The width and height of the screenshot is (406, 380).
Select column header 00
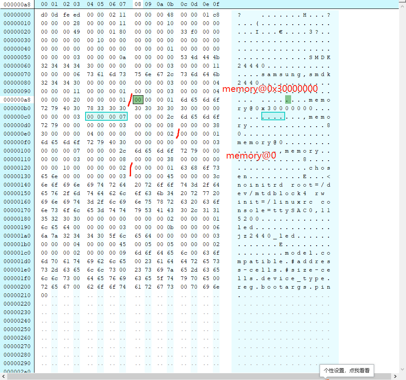pyautogui.click(x=44, y=4)
